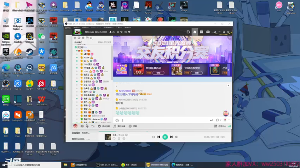Open the emoji picker in chat input

click(117, 120)
